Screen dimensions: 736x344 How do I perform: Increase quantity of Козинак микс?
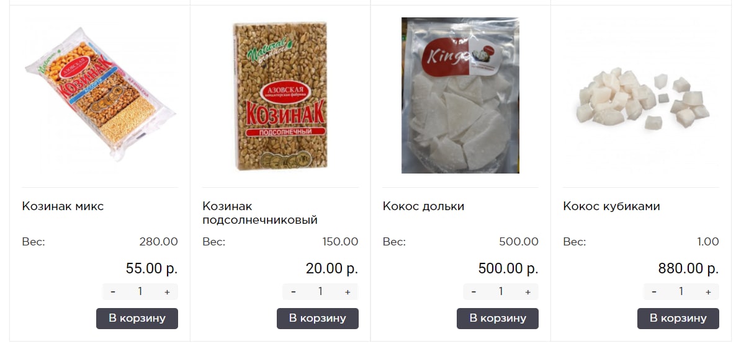click(167, 291)
